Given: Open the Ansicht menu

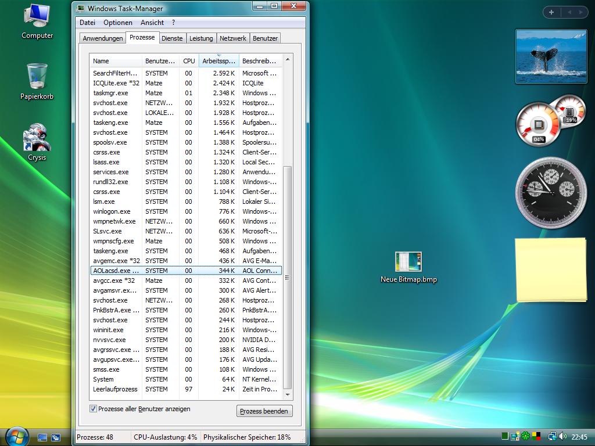Looking at the screenshot, I should pyautogui.click(x=152, y=23).
